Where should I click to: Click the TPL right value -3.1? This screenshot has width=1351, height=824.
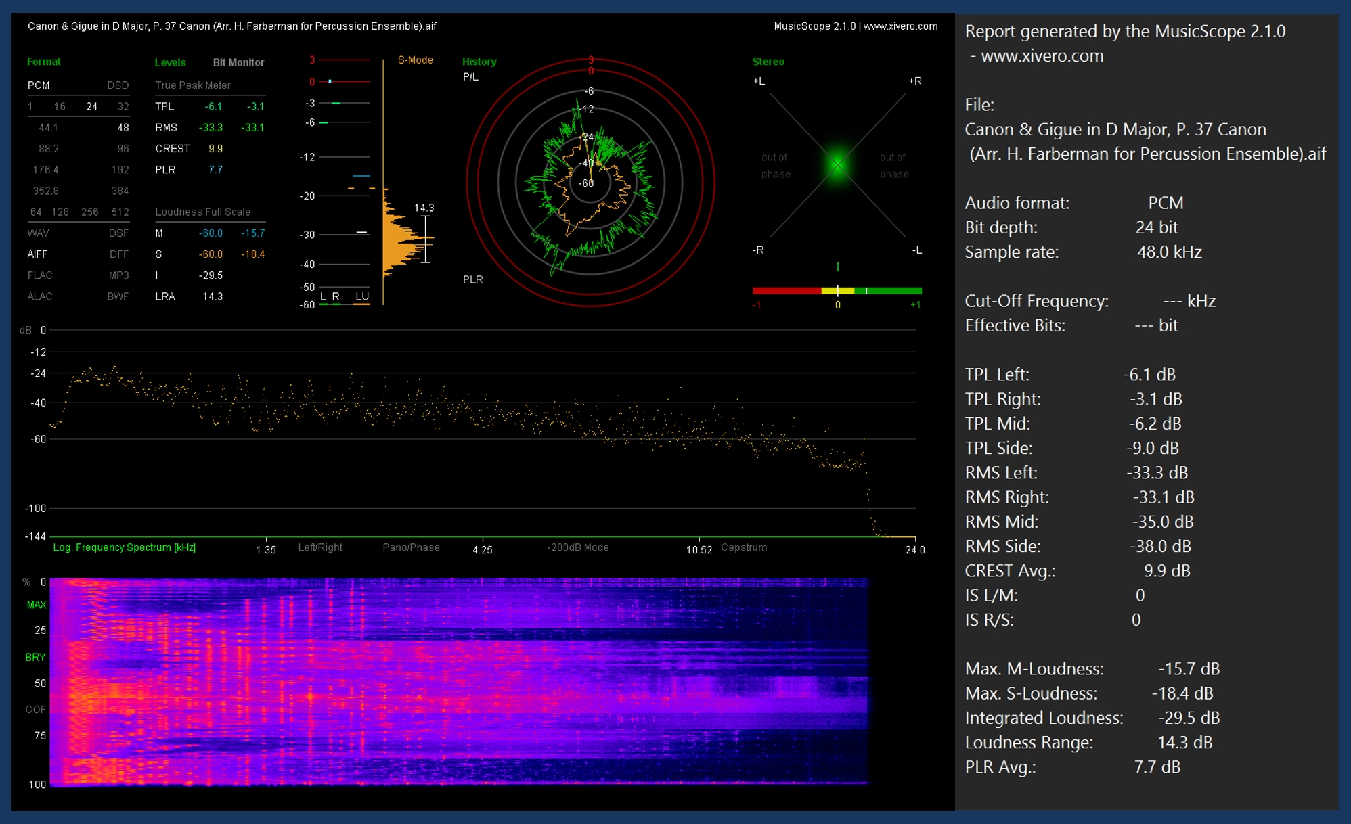(255, 106)
